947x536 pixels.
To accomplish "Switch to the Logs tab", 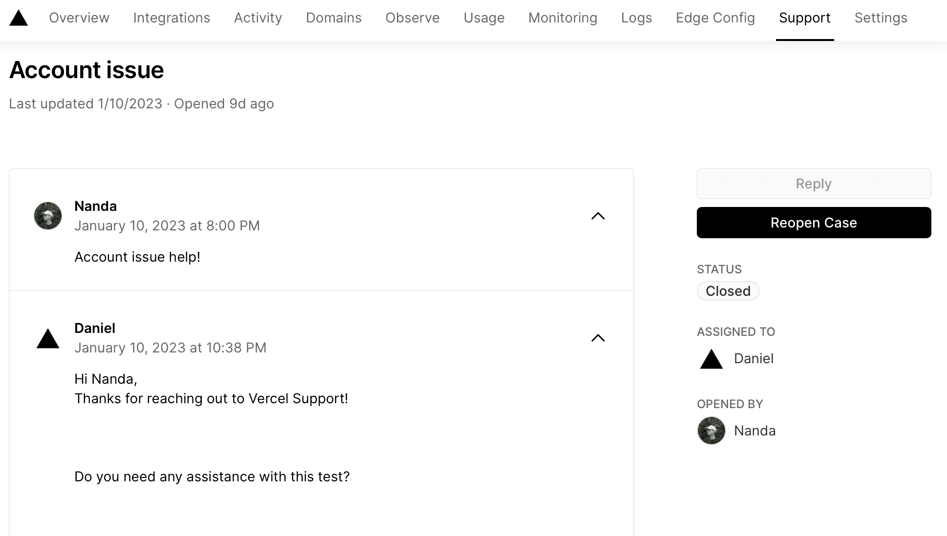I will tap(636, 18).
